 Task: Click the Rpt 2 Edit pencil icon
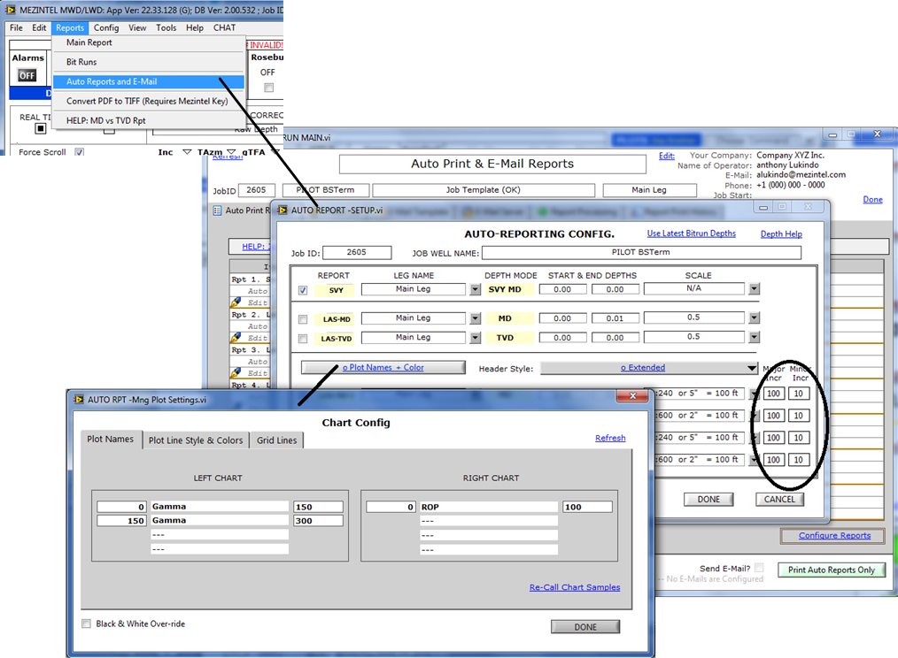point(236,337)
